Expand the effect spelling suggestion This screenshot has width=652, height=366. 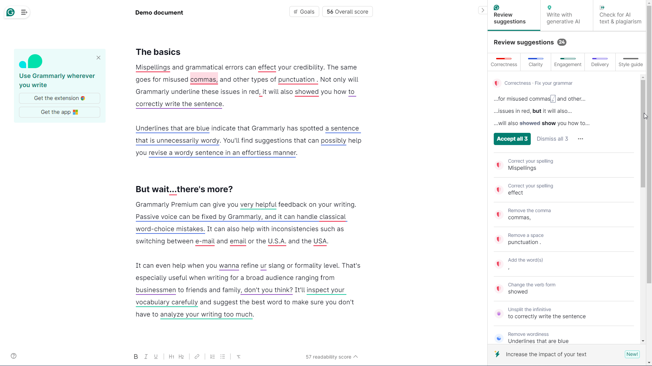[x=564, y=190]
